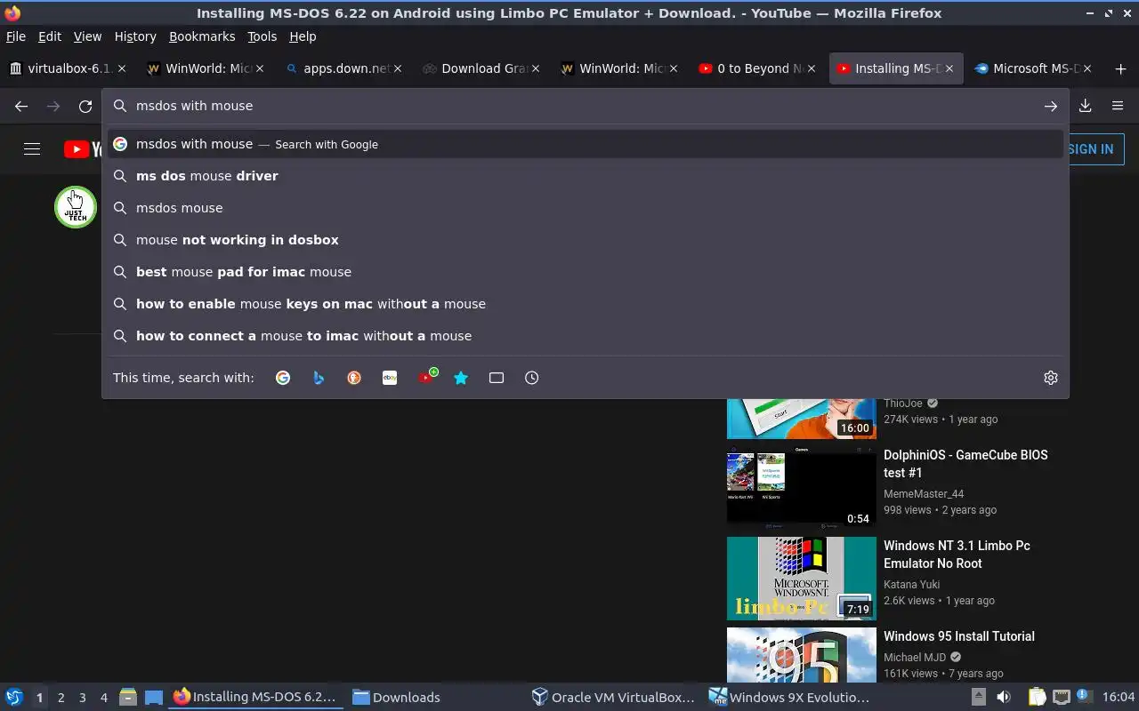Close the 0 to Beyond tab
This screenshot has width=1139, height=711.
[x=812, y=68]
